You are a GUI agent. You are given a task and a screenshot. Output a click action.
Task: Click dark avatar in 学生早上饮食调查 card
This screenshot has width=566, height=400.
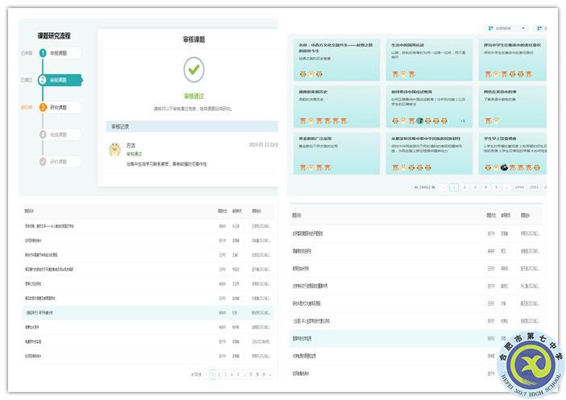[x=503, y=167]
